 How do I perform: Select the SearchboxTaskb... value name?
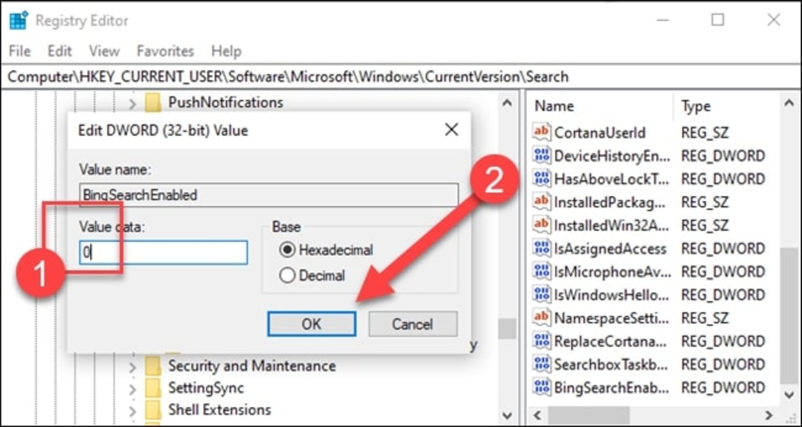[x=611, y=365]
